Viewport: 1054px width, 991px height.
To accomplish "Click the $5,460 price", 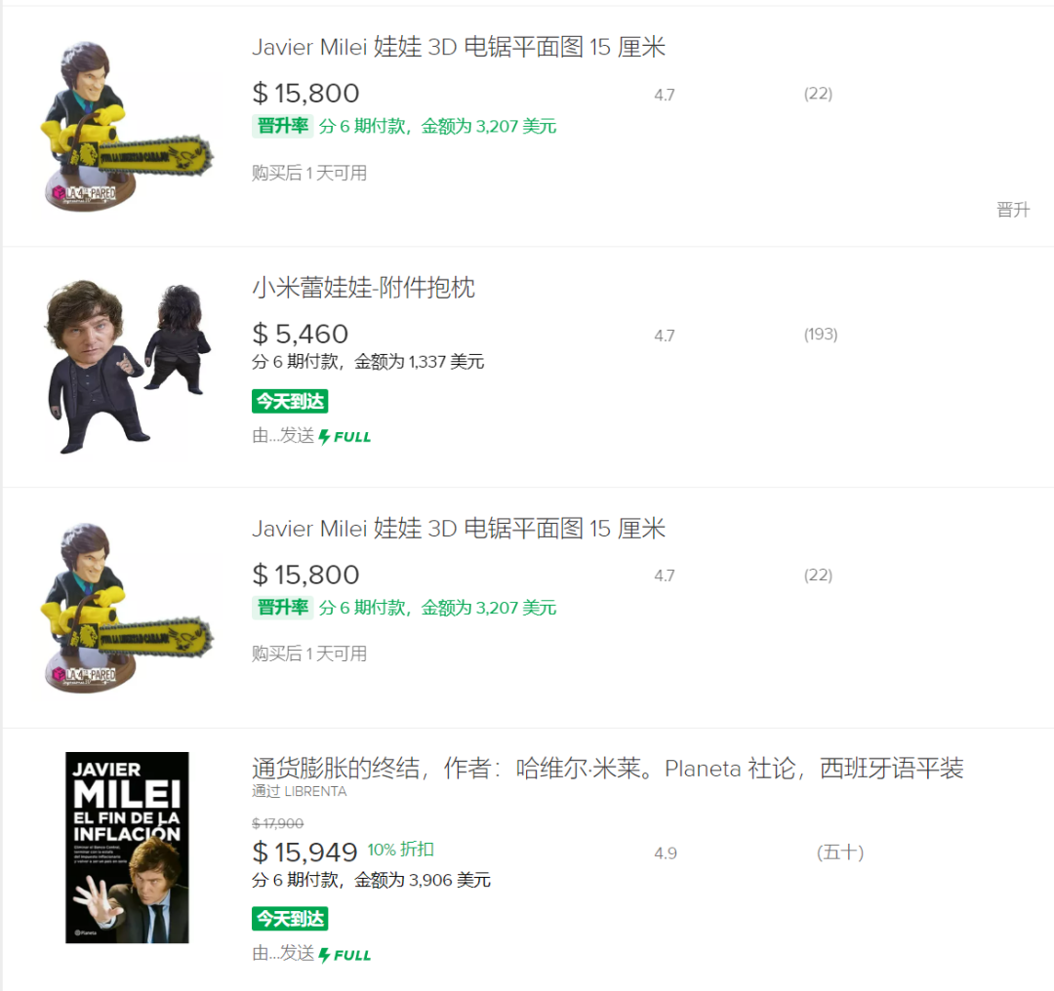I will [x=301, y=335].
